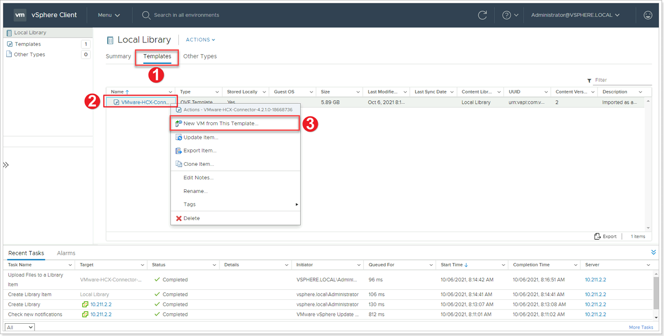Click the Export Item icon
This screenshot has width=664, height=336.
pyautogui.click(x=177, y=150)
